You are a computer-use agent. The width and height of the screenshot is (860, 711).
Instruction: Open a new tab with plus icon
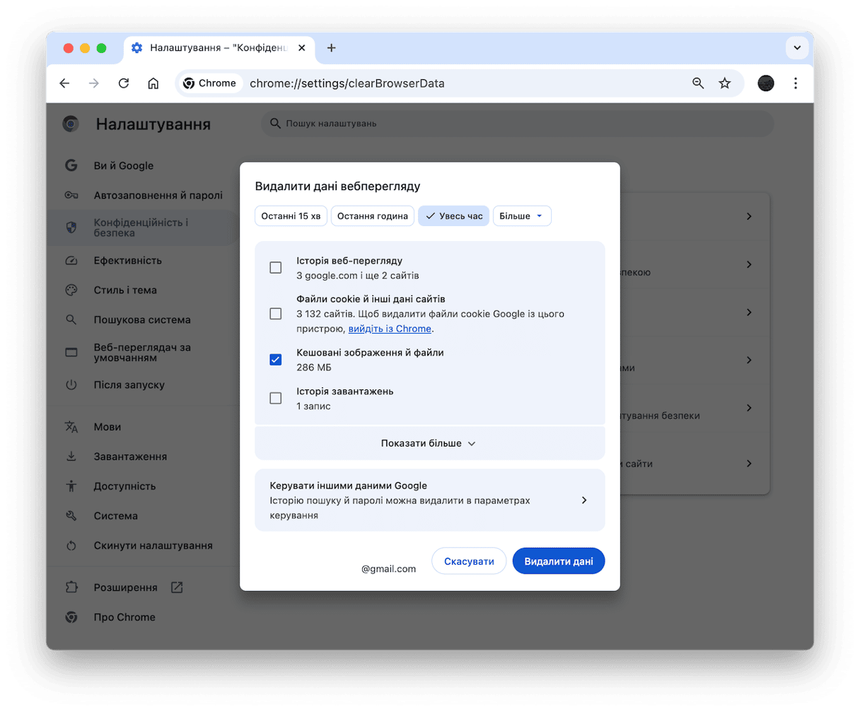tap(331, 48)
